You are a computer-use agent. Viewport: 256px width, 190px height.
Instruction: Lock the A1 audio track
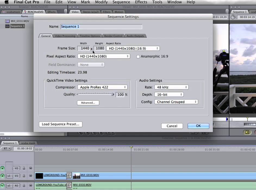pos(24,185)
